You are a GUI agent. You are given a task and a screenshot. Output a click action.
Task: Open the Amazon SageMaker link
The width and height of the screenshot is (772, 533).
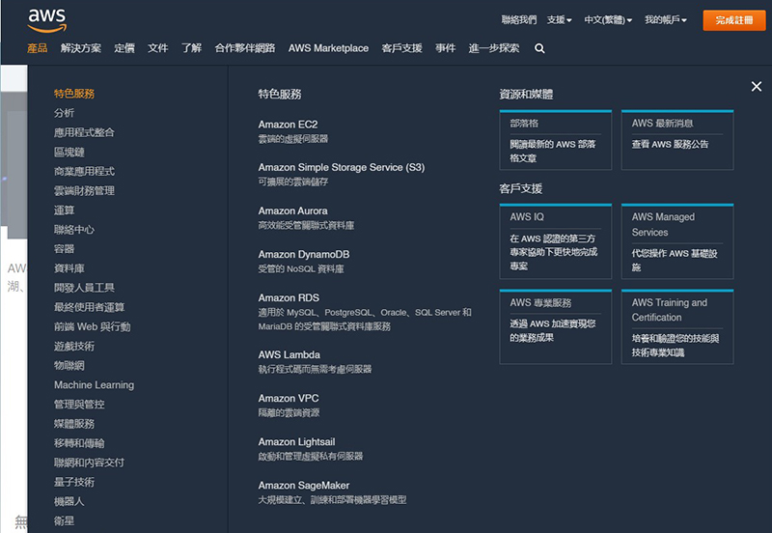[x=304, y=486]
